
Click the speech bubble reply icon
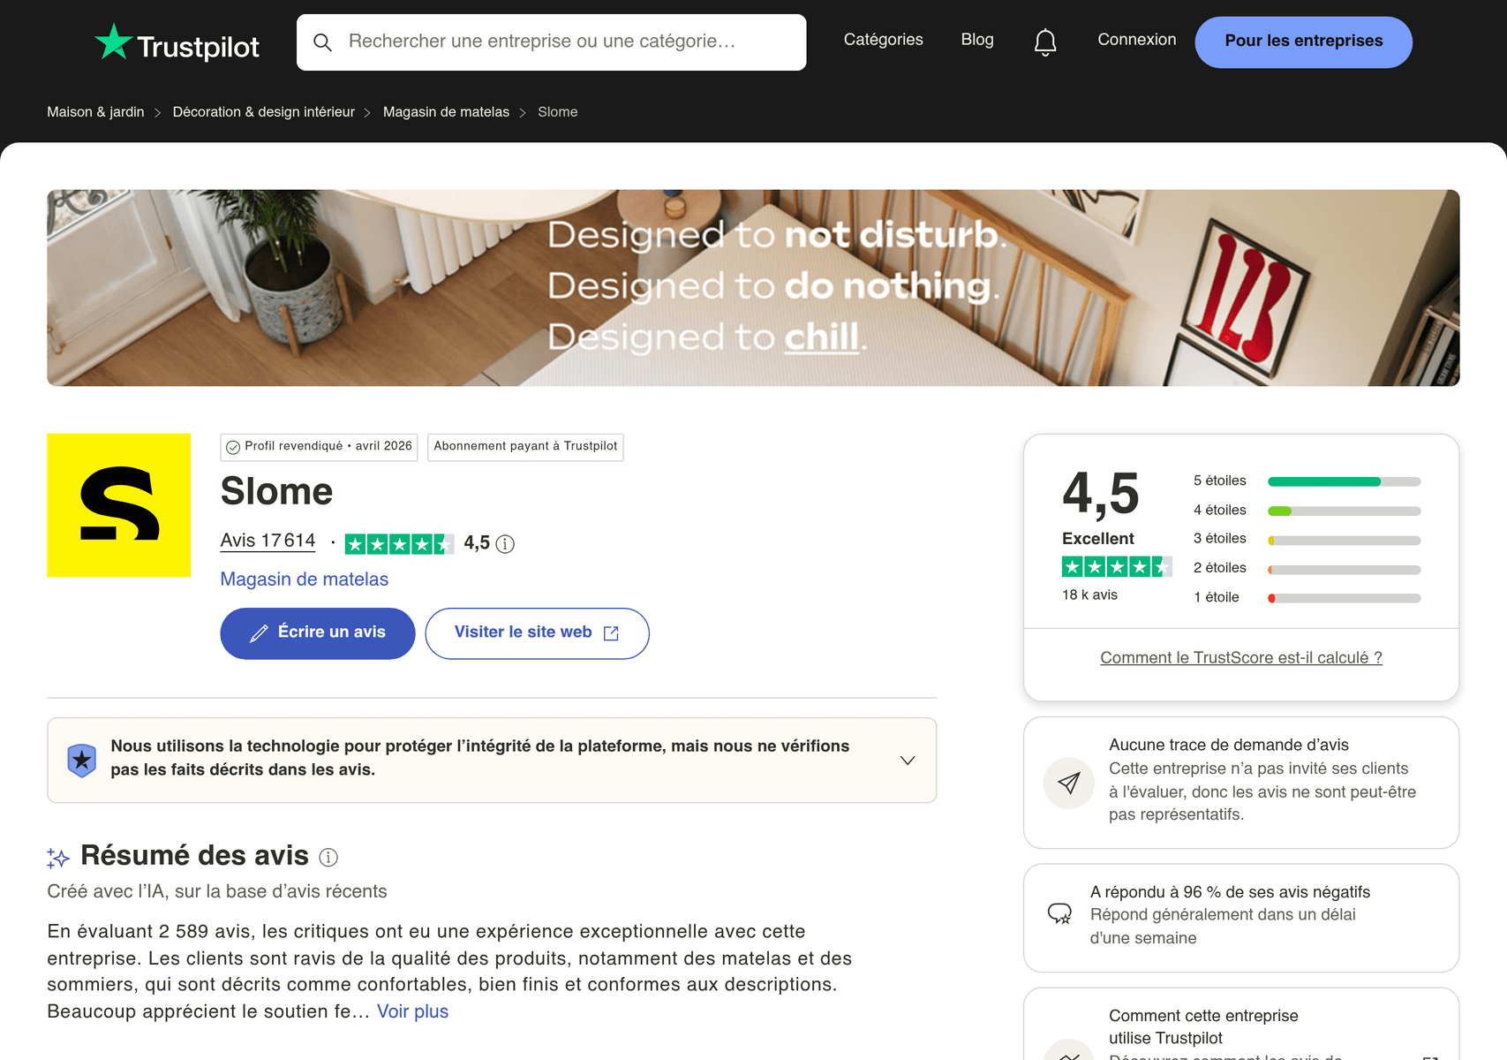pyautogui.click(x=1059, y=913)
